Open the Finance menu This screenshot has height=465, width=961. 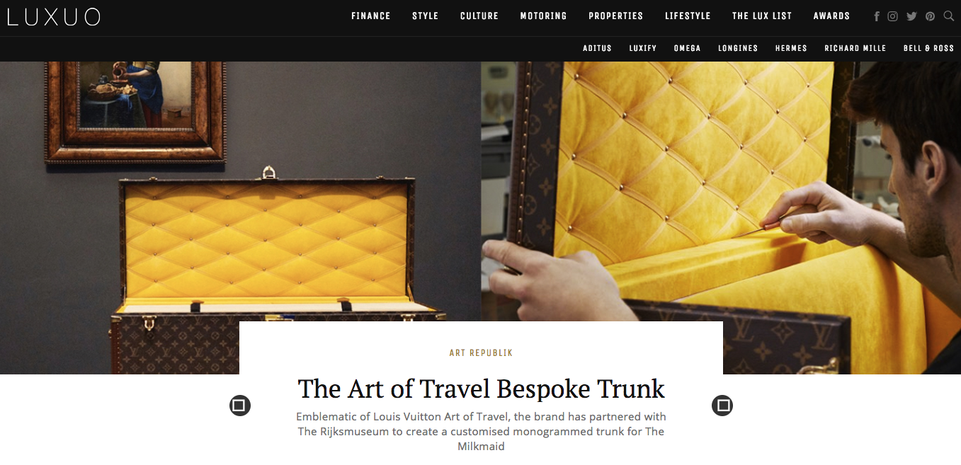tap(371, 16)
